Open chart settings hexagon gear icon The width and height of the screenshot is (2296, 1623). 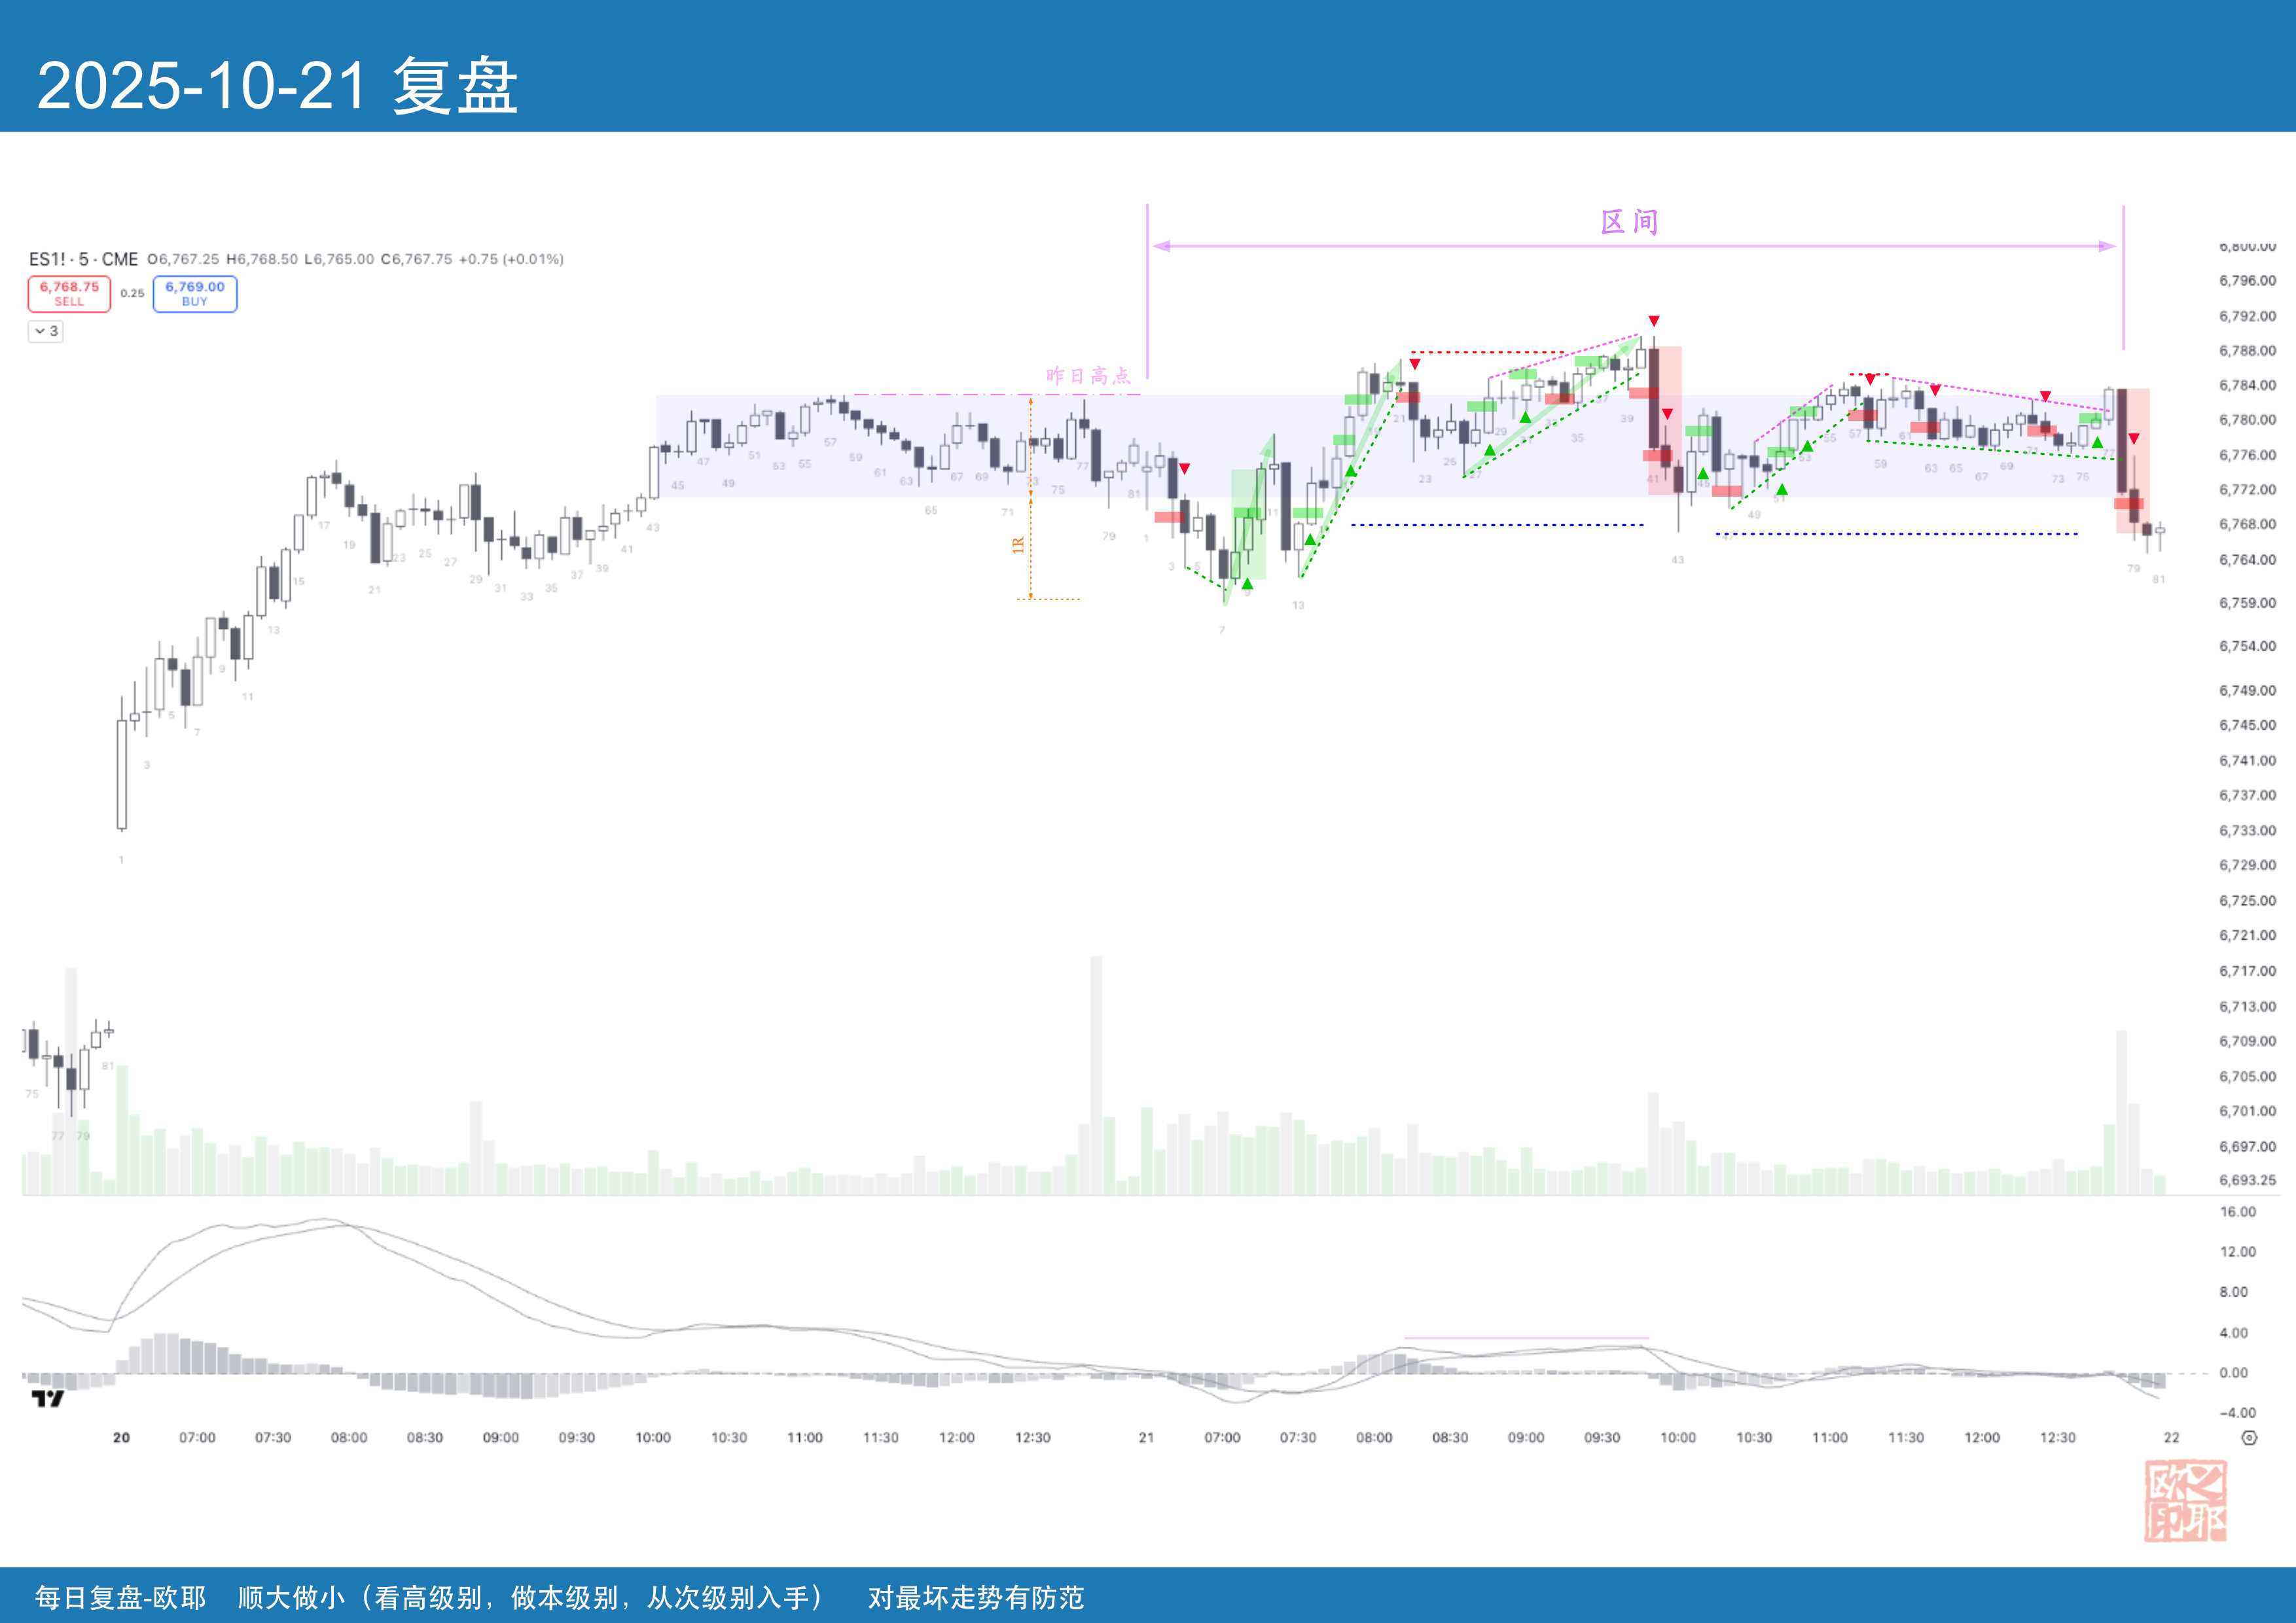pyautogui.click(x=2249, y=1437)
